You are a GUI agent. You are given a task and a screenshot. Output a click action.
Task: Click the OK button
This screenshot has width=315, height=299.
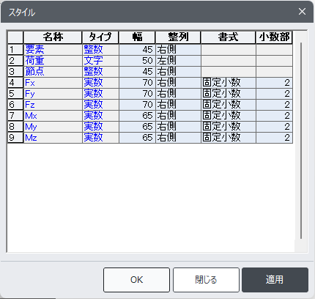pyautogui.click(x=136, y=280)
